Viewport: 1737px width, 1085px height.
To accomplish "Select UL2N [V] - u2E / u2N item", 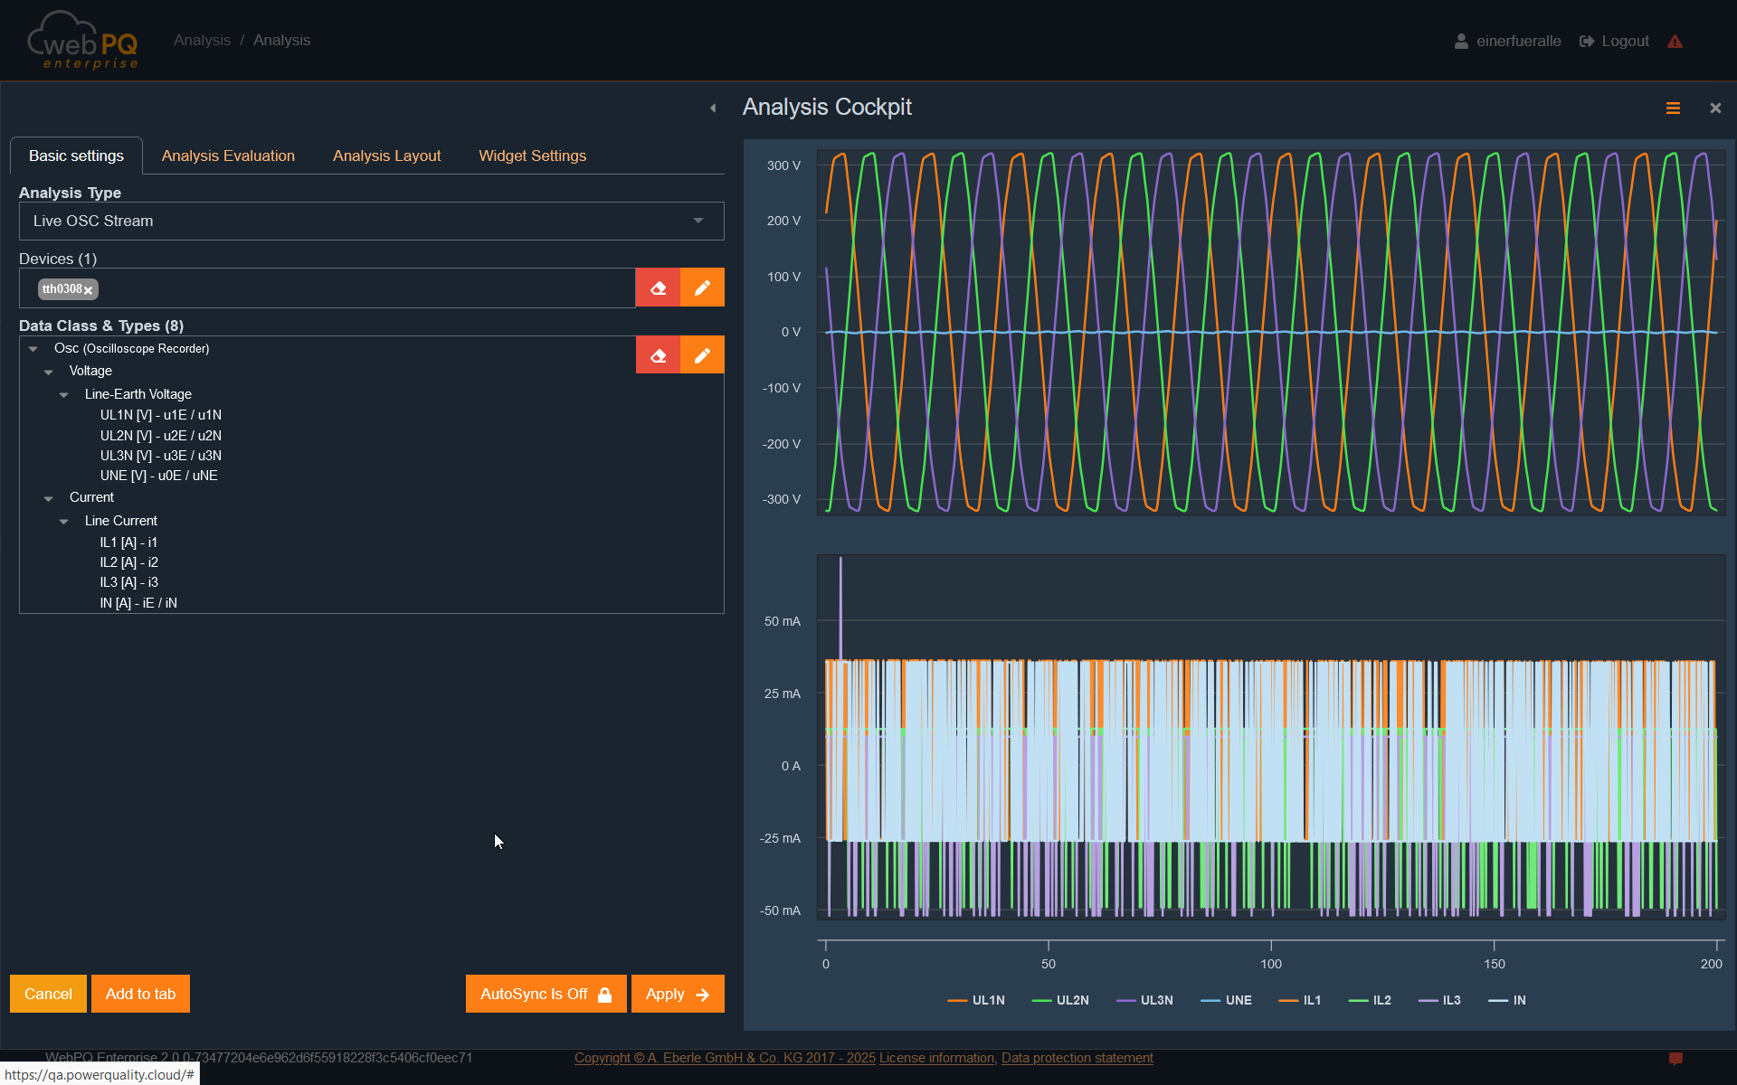I will coord(160,436).
